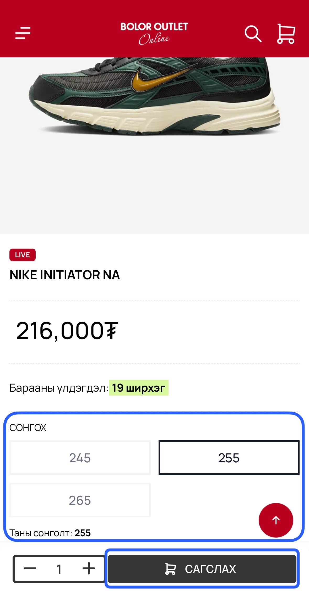
Task: Click the quantity number field
Action: pos(59,569)
